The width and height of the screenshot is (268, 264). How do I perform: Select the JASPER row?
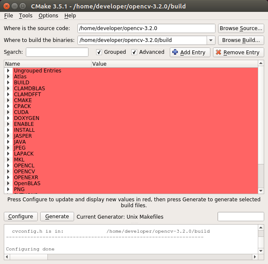click(135, 136)
